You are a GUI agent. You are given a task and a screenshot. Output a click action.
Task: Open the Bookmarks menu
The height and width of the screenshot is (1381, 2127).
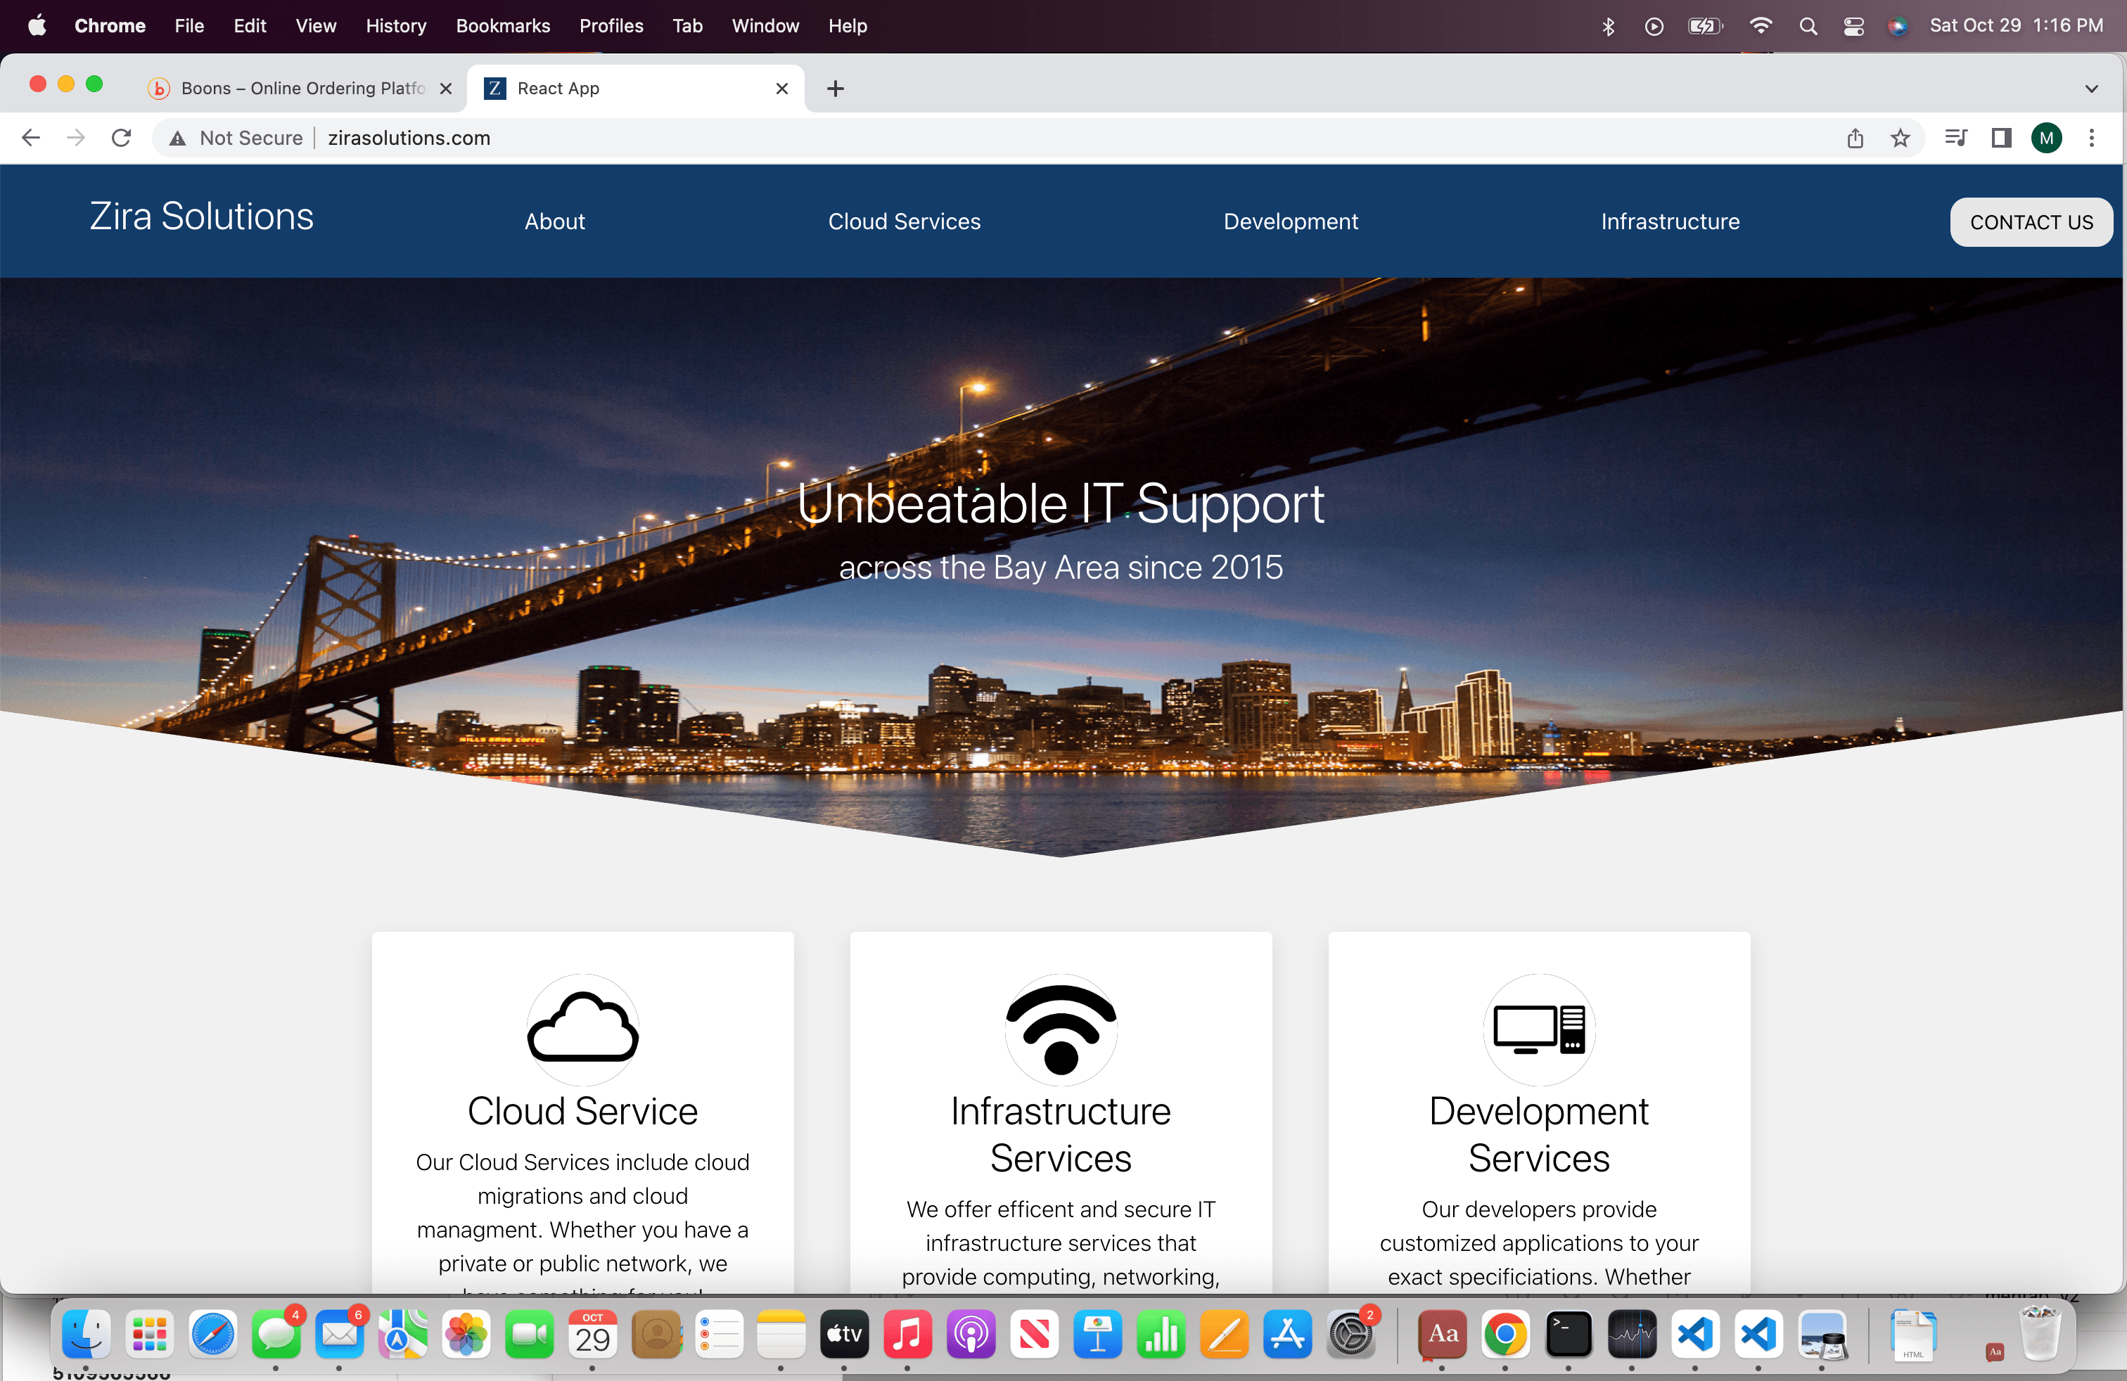pyautogui.click(x=502, y=26)
